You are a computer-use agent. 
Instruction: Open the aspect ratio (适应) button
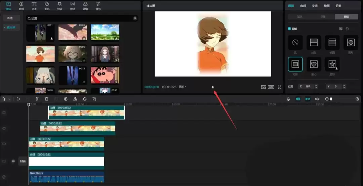click(271, 87)
